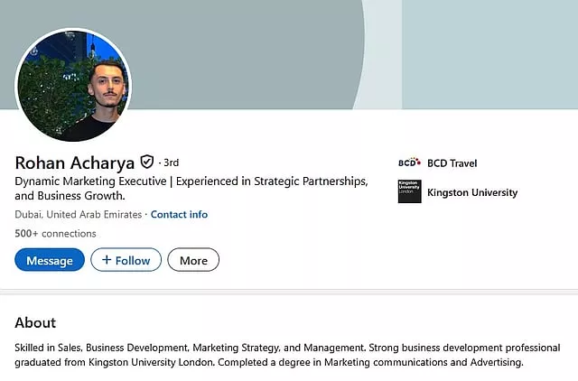Open the BCD Travel company name link
This screenshot has height=381, width=578.
click(x=452, y=163)
